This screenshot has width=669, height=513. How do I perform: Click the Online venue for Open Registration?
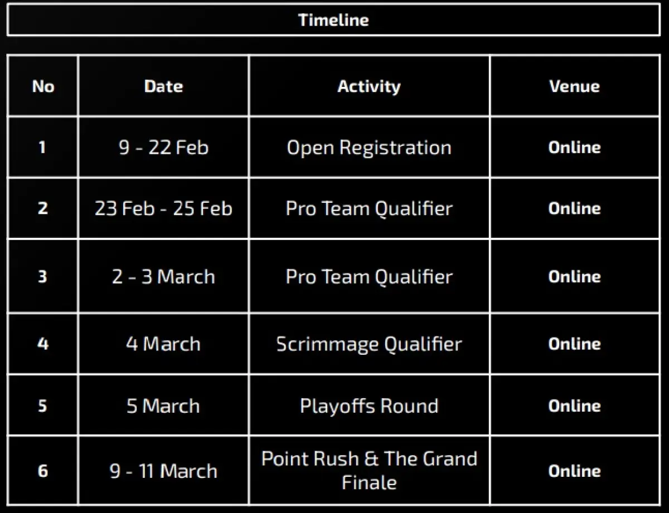(x=574, y=148)
